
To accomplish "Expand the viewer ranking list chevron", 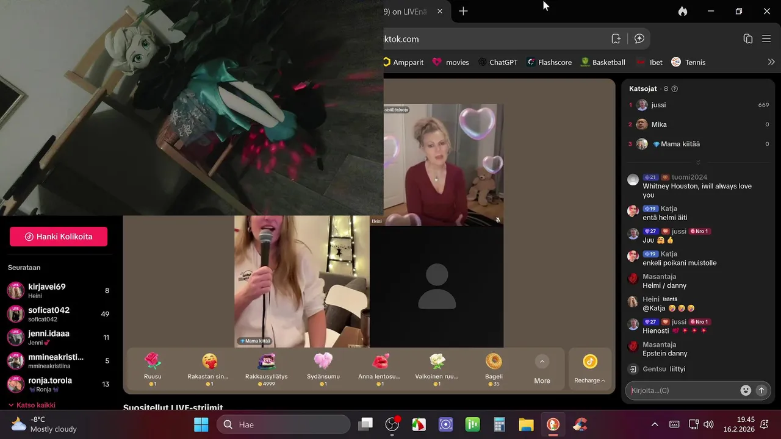I will 698,162.
